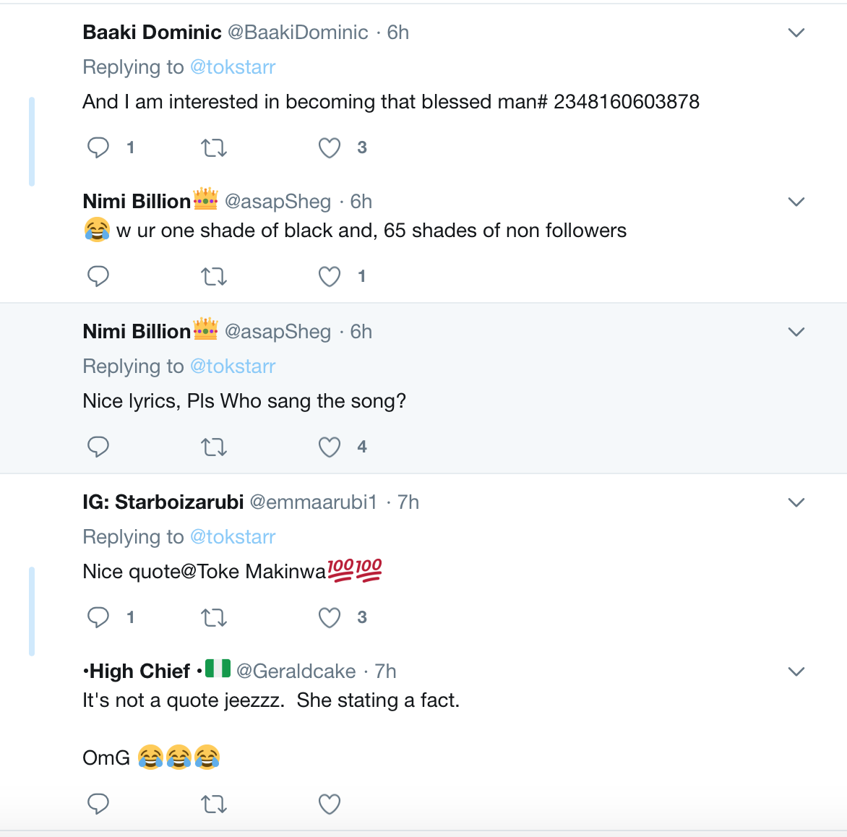Retweet the 'Nice quote@Toke Makinwa' tweet
This screenshot has width=847, height=837.
[214, 618]
